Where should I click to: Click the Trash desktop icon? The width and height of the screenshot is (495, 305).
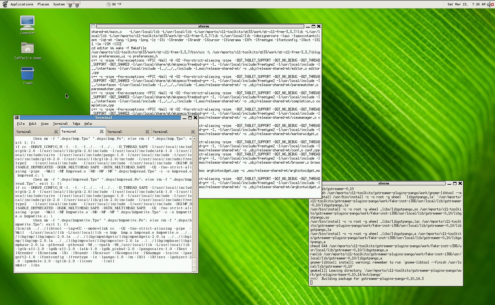pyautogui.click(x=27, y=74)
